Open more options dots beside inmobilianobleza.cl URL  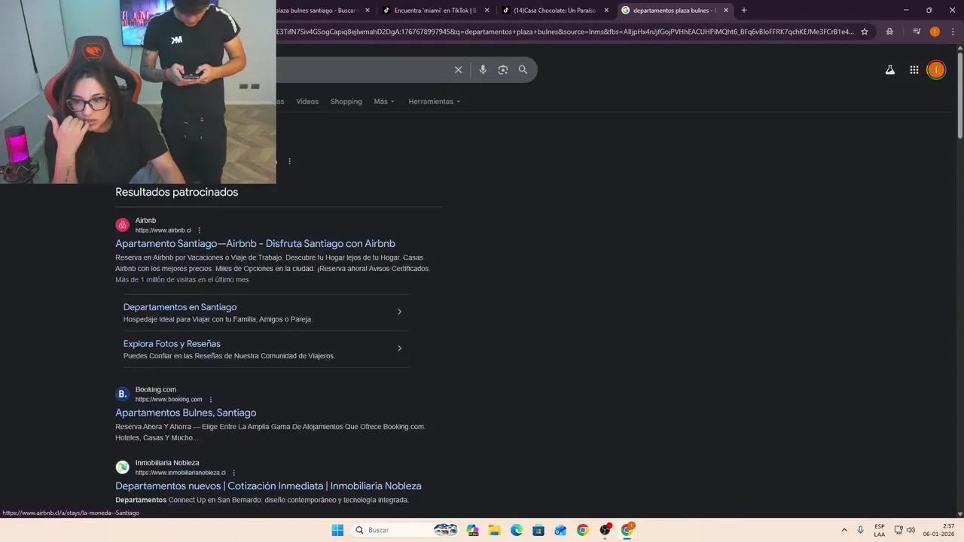pyautogui.click(x=234, y=473)
